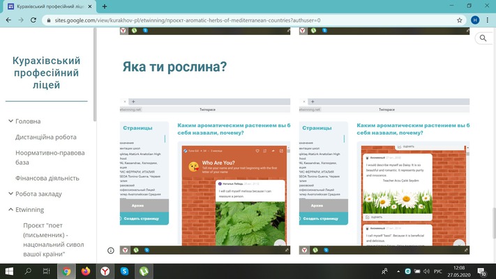Expand the Головна menu section
Image resolution: width=496 pixels, height=279 pixels.
[x=11, y=121]
